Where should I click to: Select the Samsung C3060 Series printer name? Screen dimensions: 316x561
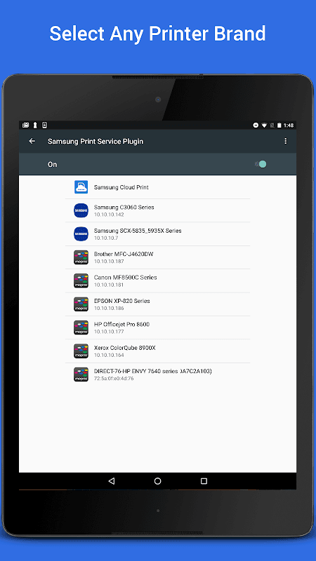pos(124,207)
